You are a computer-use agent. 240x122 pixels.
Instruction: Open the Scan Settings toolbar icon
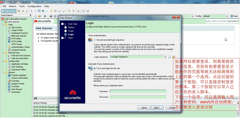(73, 11)
